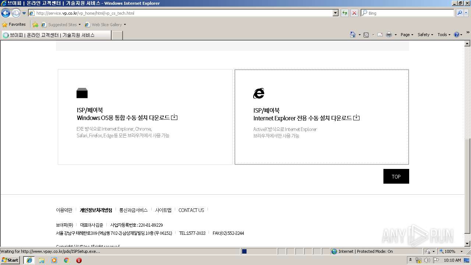Stop loading with the red X icon
Image resolution: width=471 pixels, height=265 pixels.
tap(354, 13)
